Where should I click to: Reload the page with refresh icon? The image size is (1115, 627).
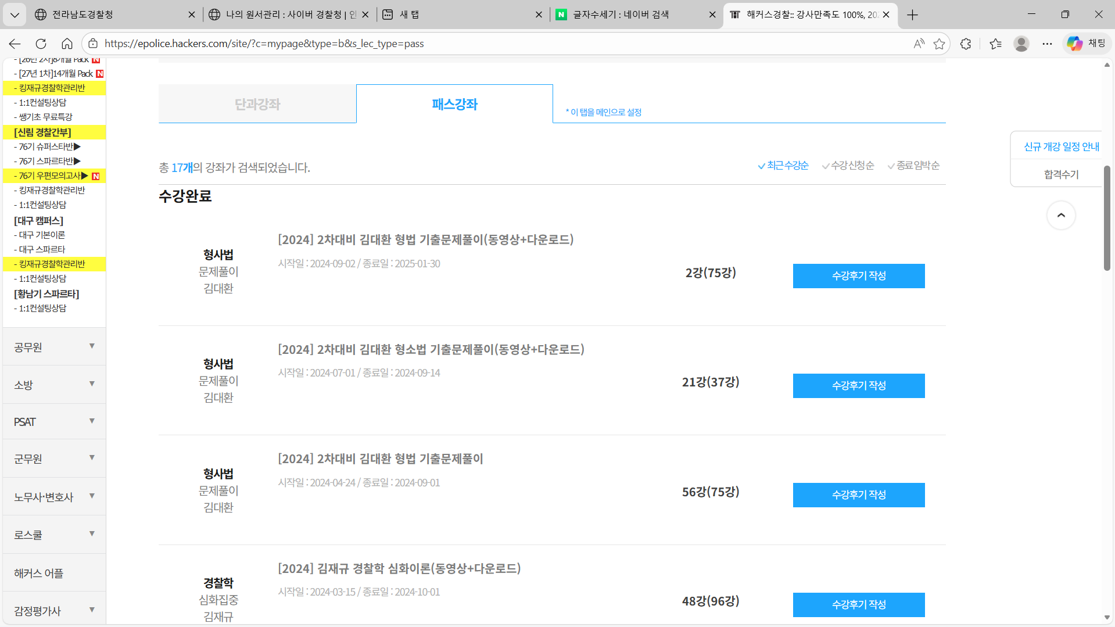click(x=41, y=44)
